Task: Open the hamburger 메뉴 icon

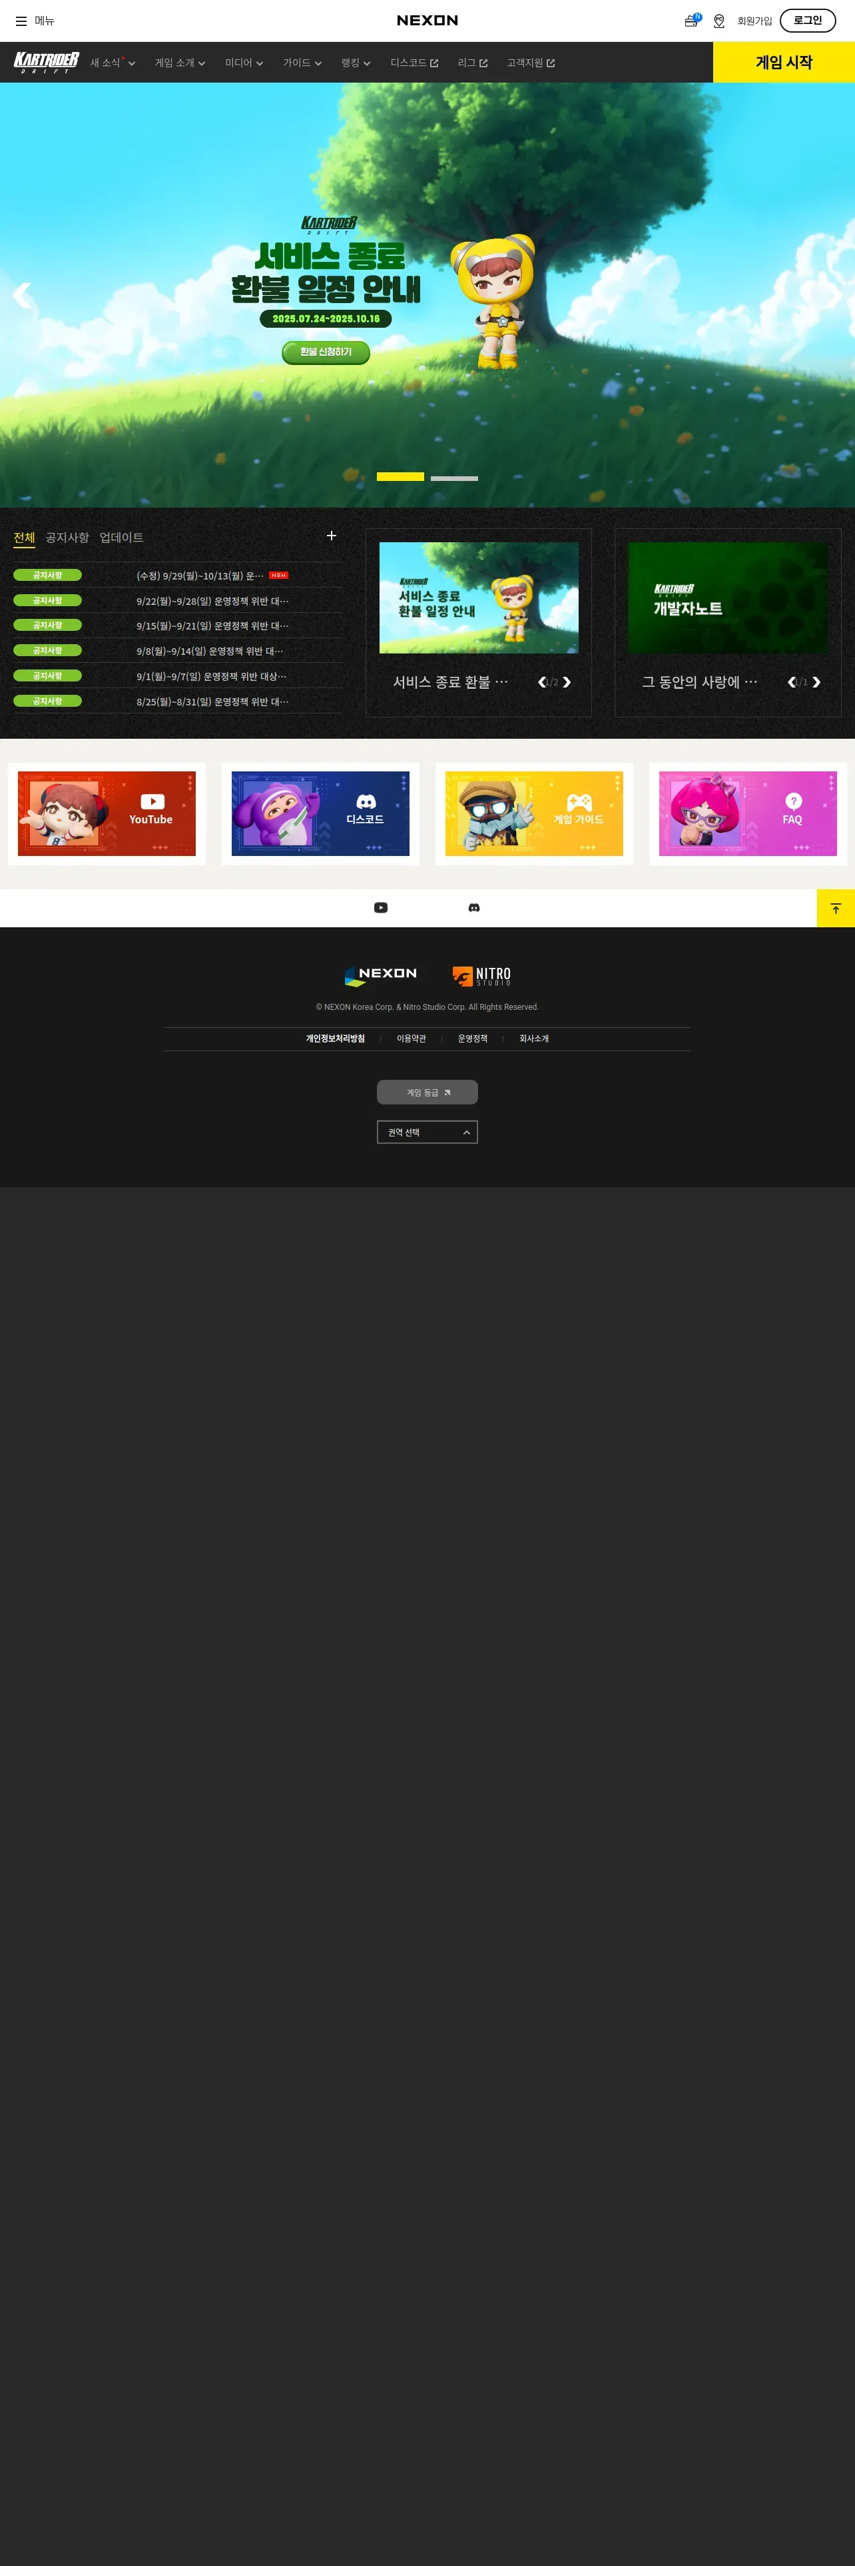Action: click(21, 21)
